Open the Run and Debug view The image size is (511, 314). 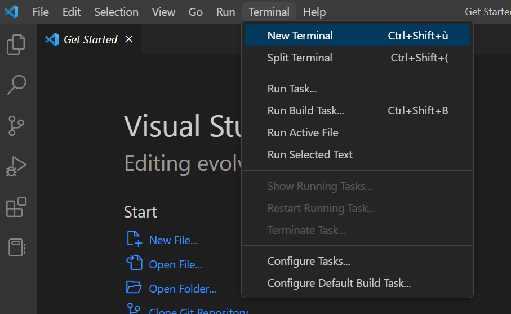[16, 166]
